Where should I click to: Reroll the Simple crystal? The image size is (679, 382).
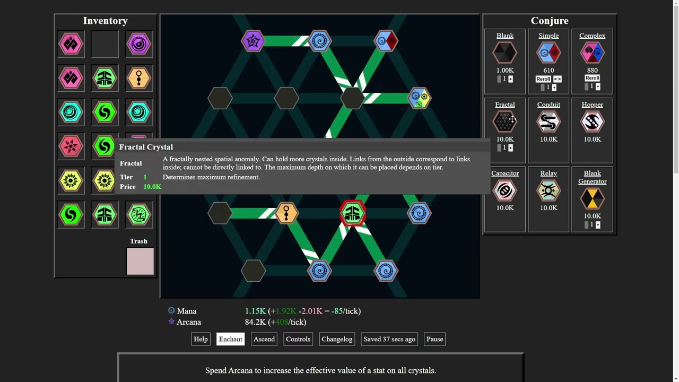[543, 79]
